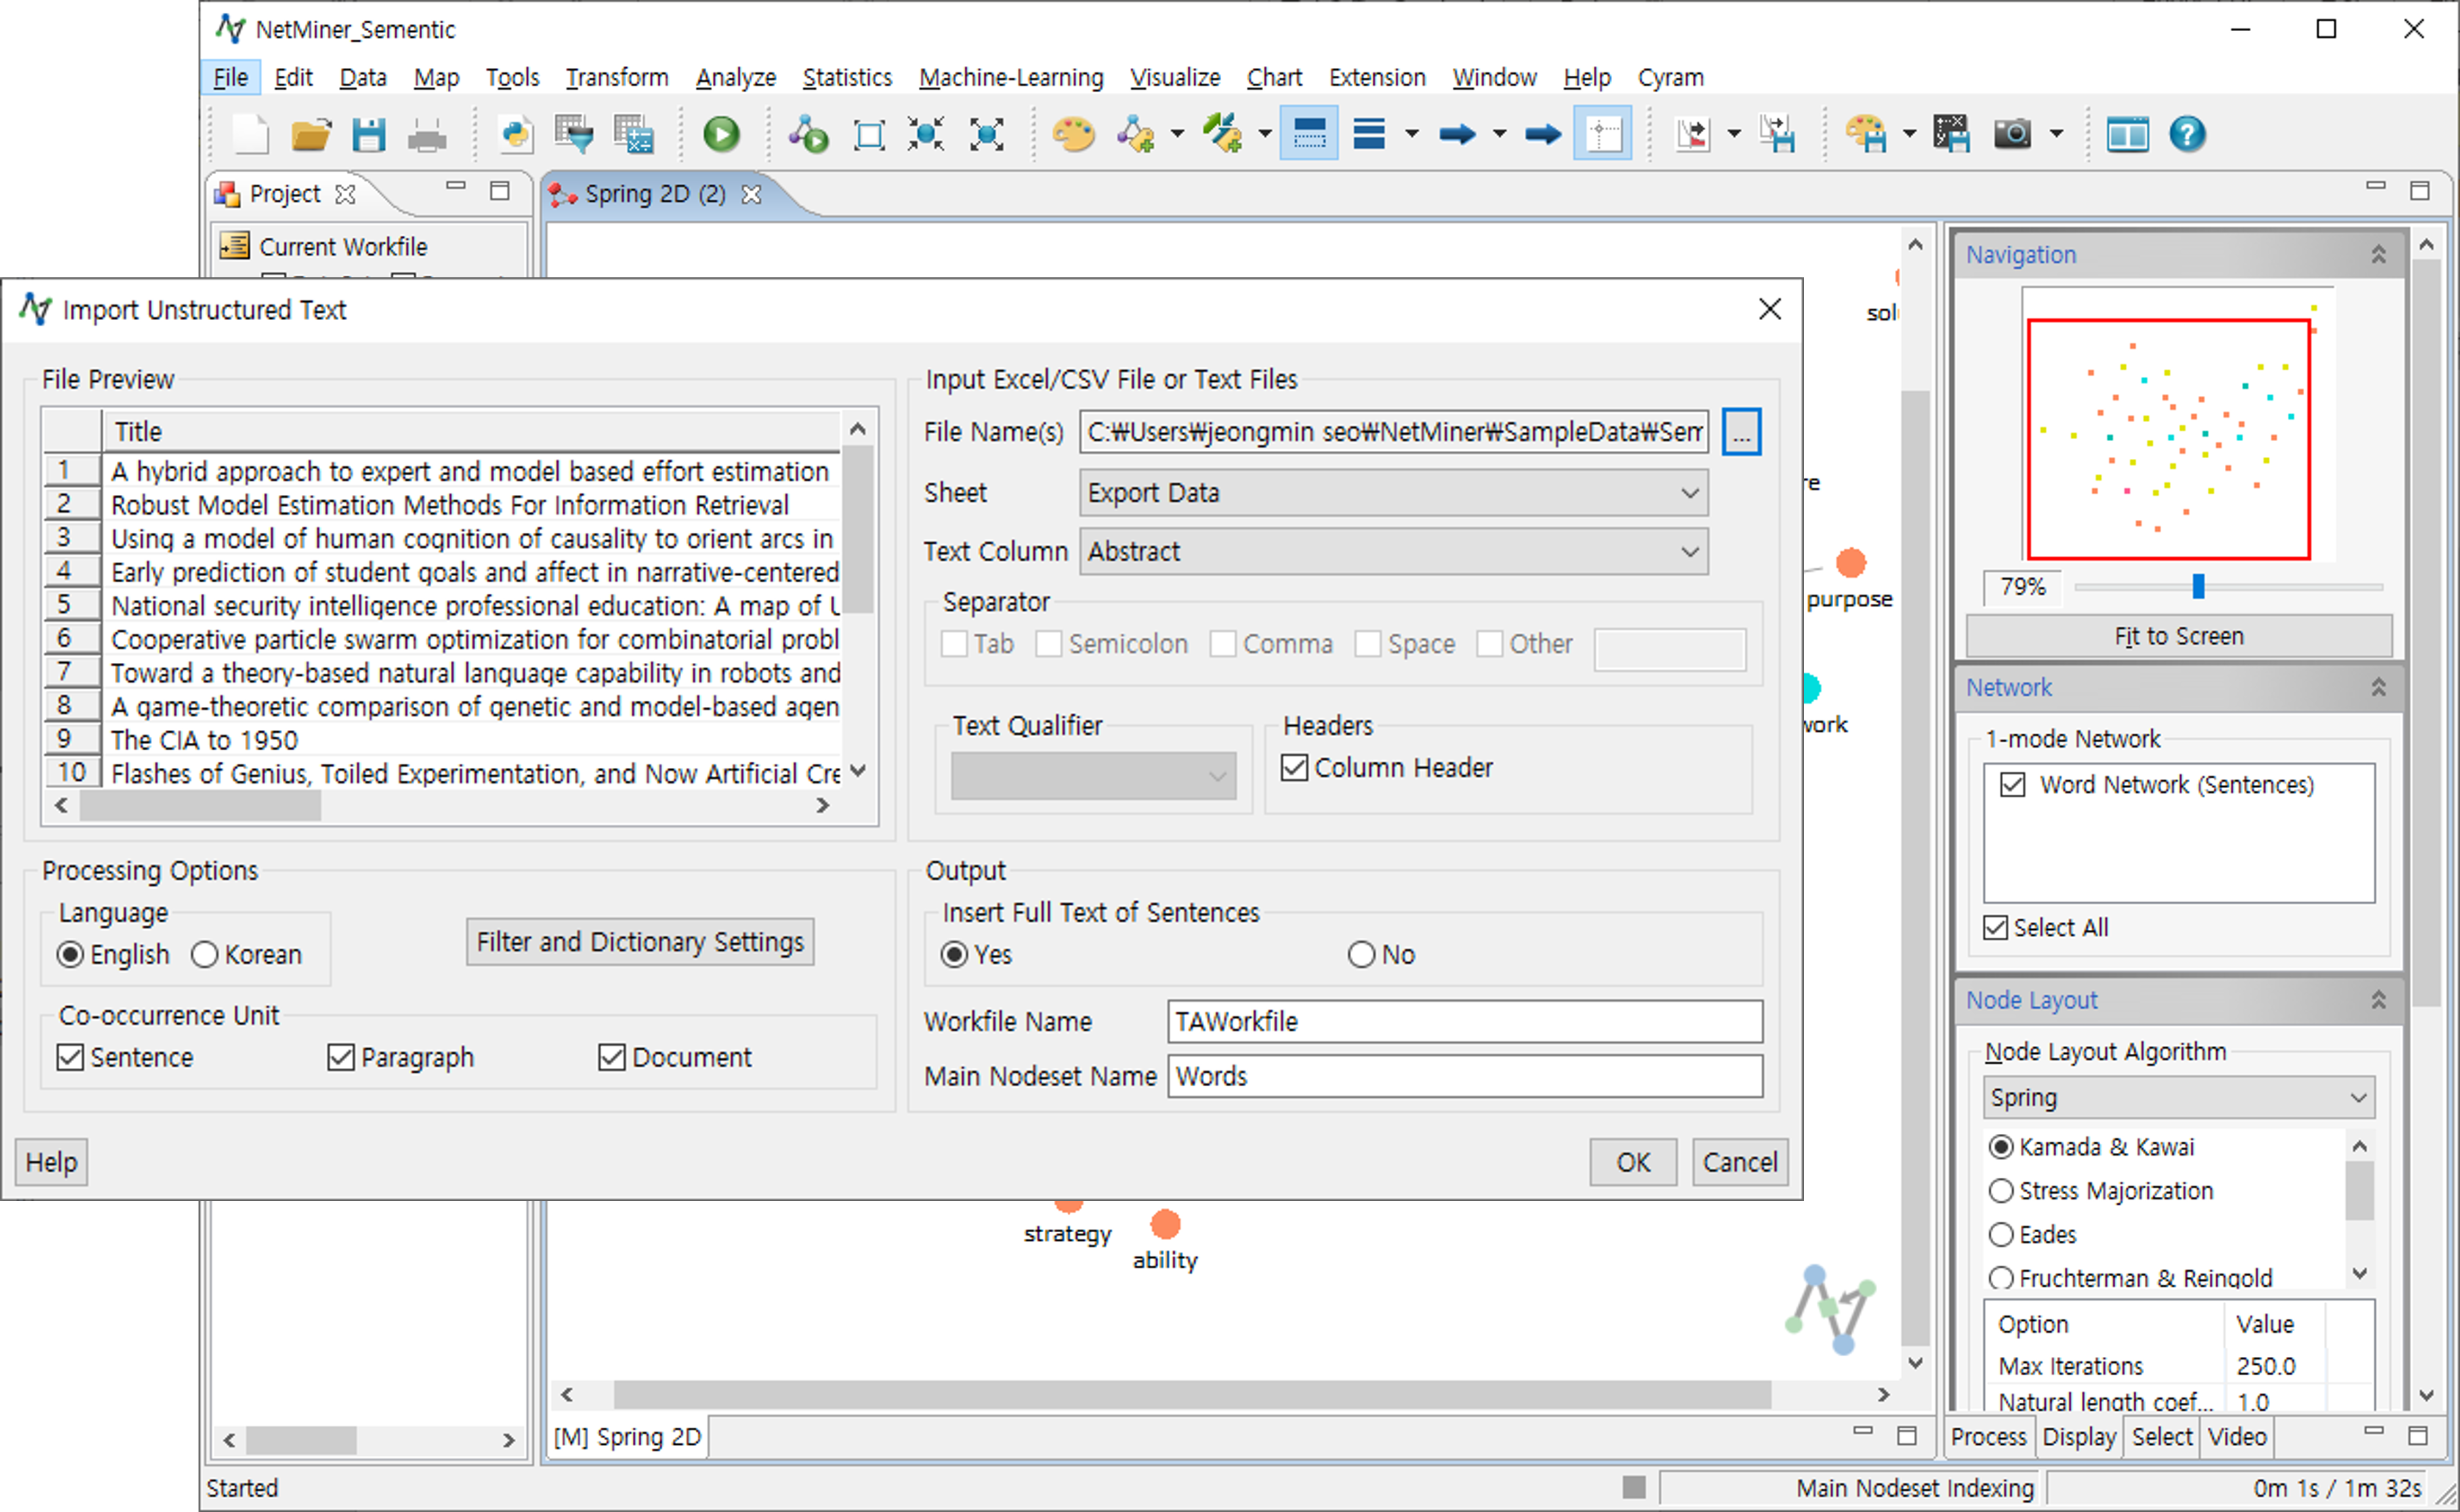Image resolution: width=2460 pixels, height=1512 pixels.
Task: Click the New file toolbar icon
Action: pos(250,134)
